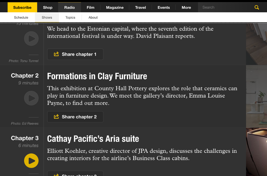The height and width of the screenshot is (176, 267).
Task: Play the chapter reported by David Plaisant
Action: (31, 39)
